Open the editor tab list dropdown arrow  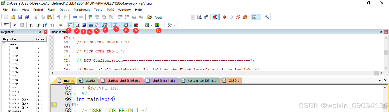380,81
